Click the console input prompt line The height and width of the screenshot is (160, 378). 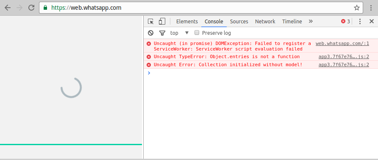click(261, 73)
